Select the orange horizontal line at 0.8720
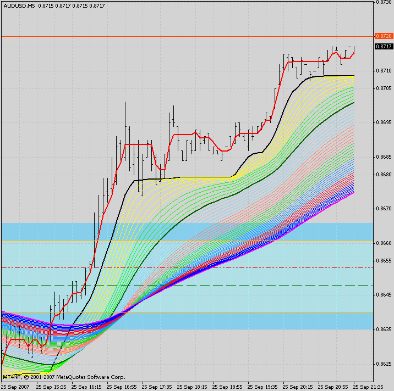The height and width of the screenshot is (391, 394). coord(187,37)
